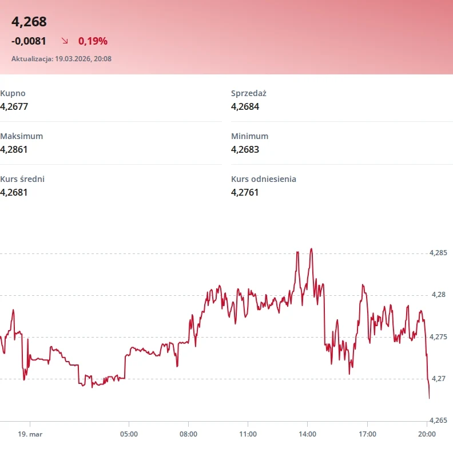
Task: Click the red 0,19% percentage change
Action: [x=93, y=41]
